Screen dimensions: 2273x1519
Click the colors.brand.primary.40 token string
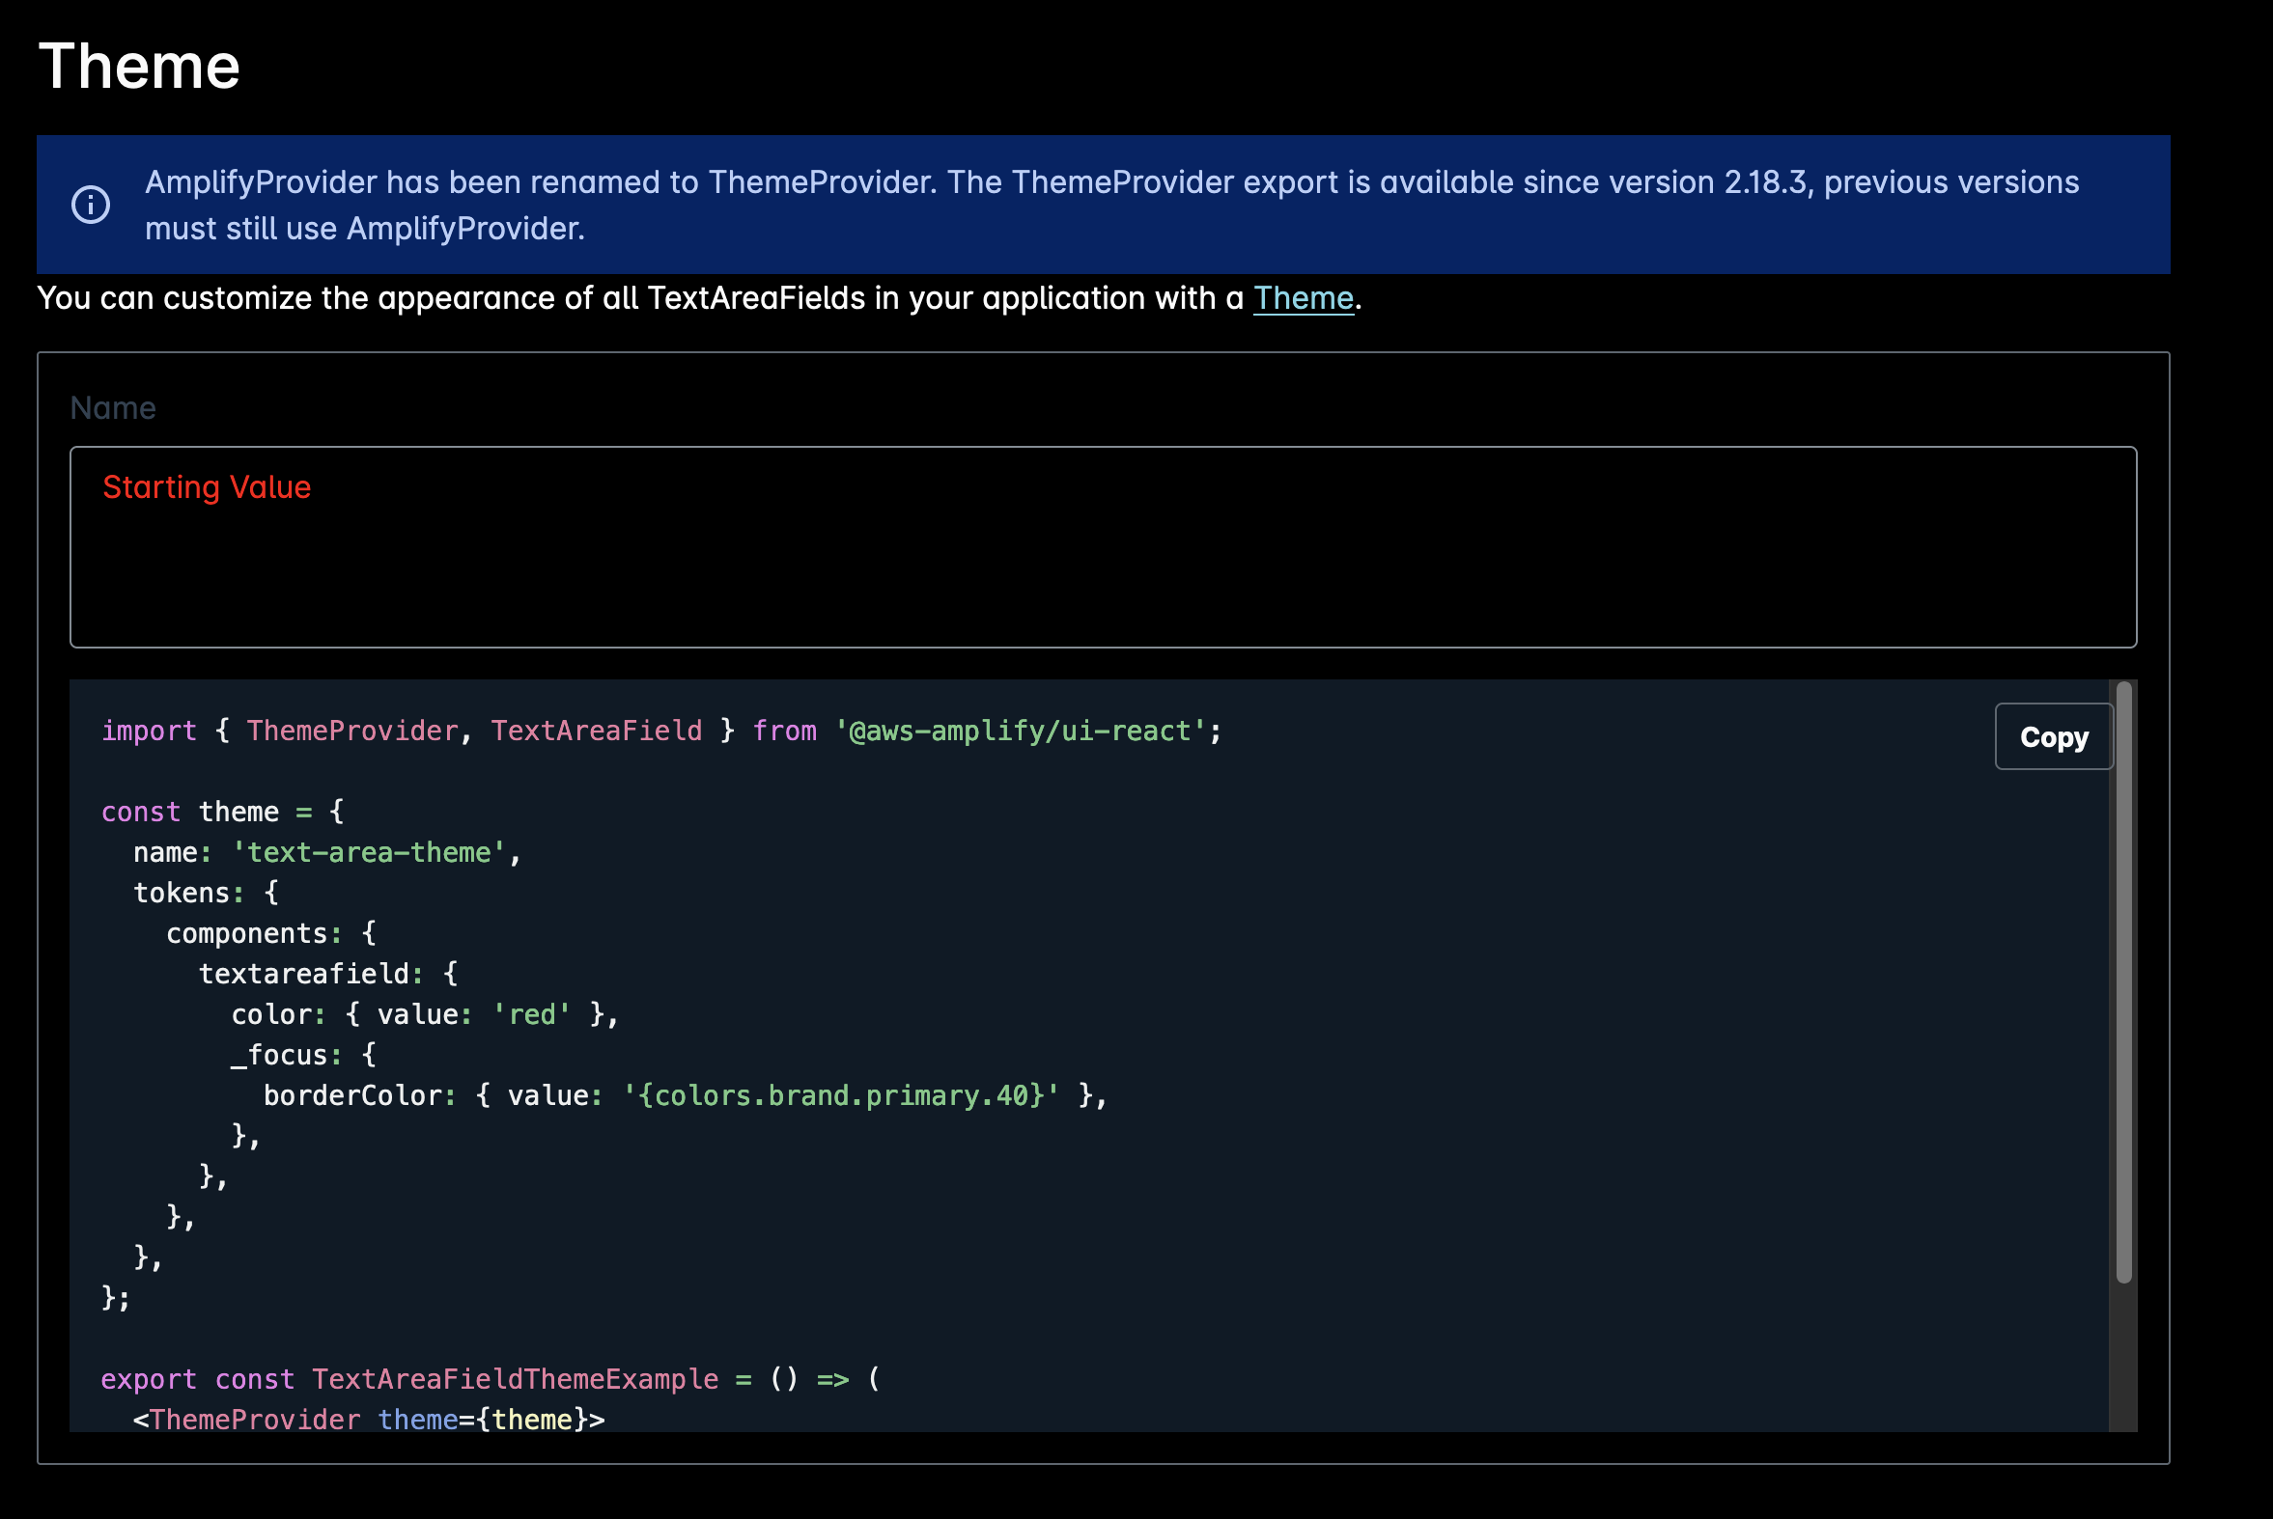839,1095
